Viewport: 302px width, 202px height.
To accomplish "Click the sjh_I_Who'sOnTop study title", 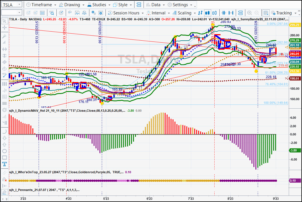I will (66, 172).
